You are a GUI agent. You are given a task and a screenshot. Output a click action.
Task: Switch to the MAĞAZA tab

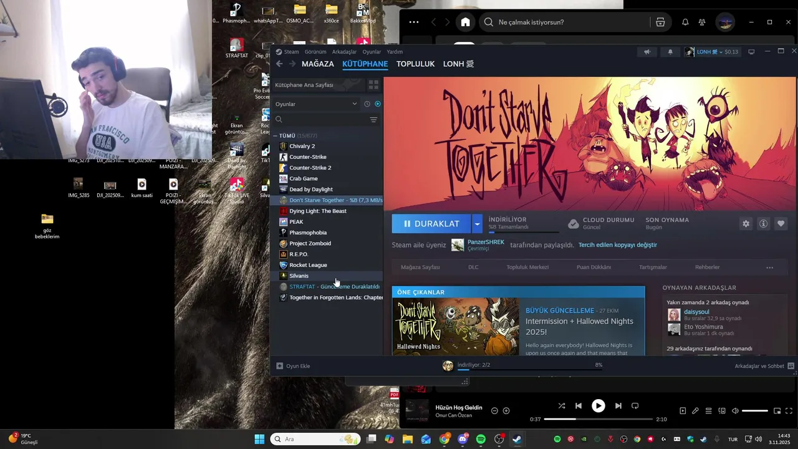(317, 64)
